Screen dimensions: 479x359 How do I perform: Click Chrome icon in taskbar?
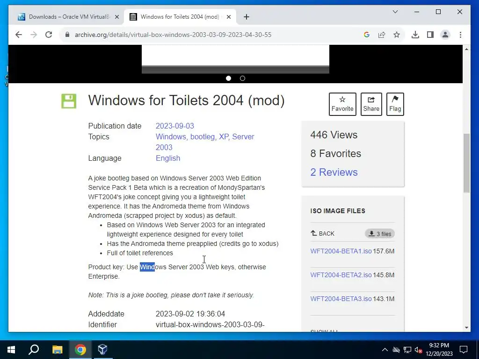tap(80, 350)
